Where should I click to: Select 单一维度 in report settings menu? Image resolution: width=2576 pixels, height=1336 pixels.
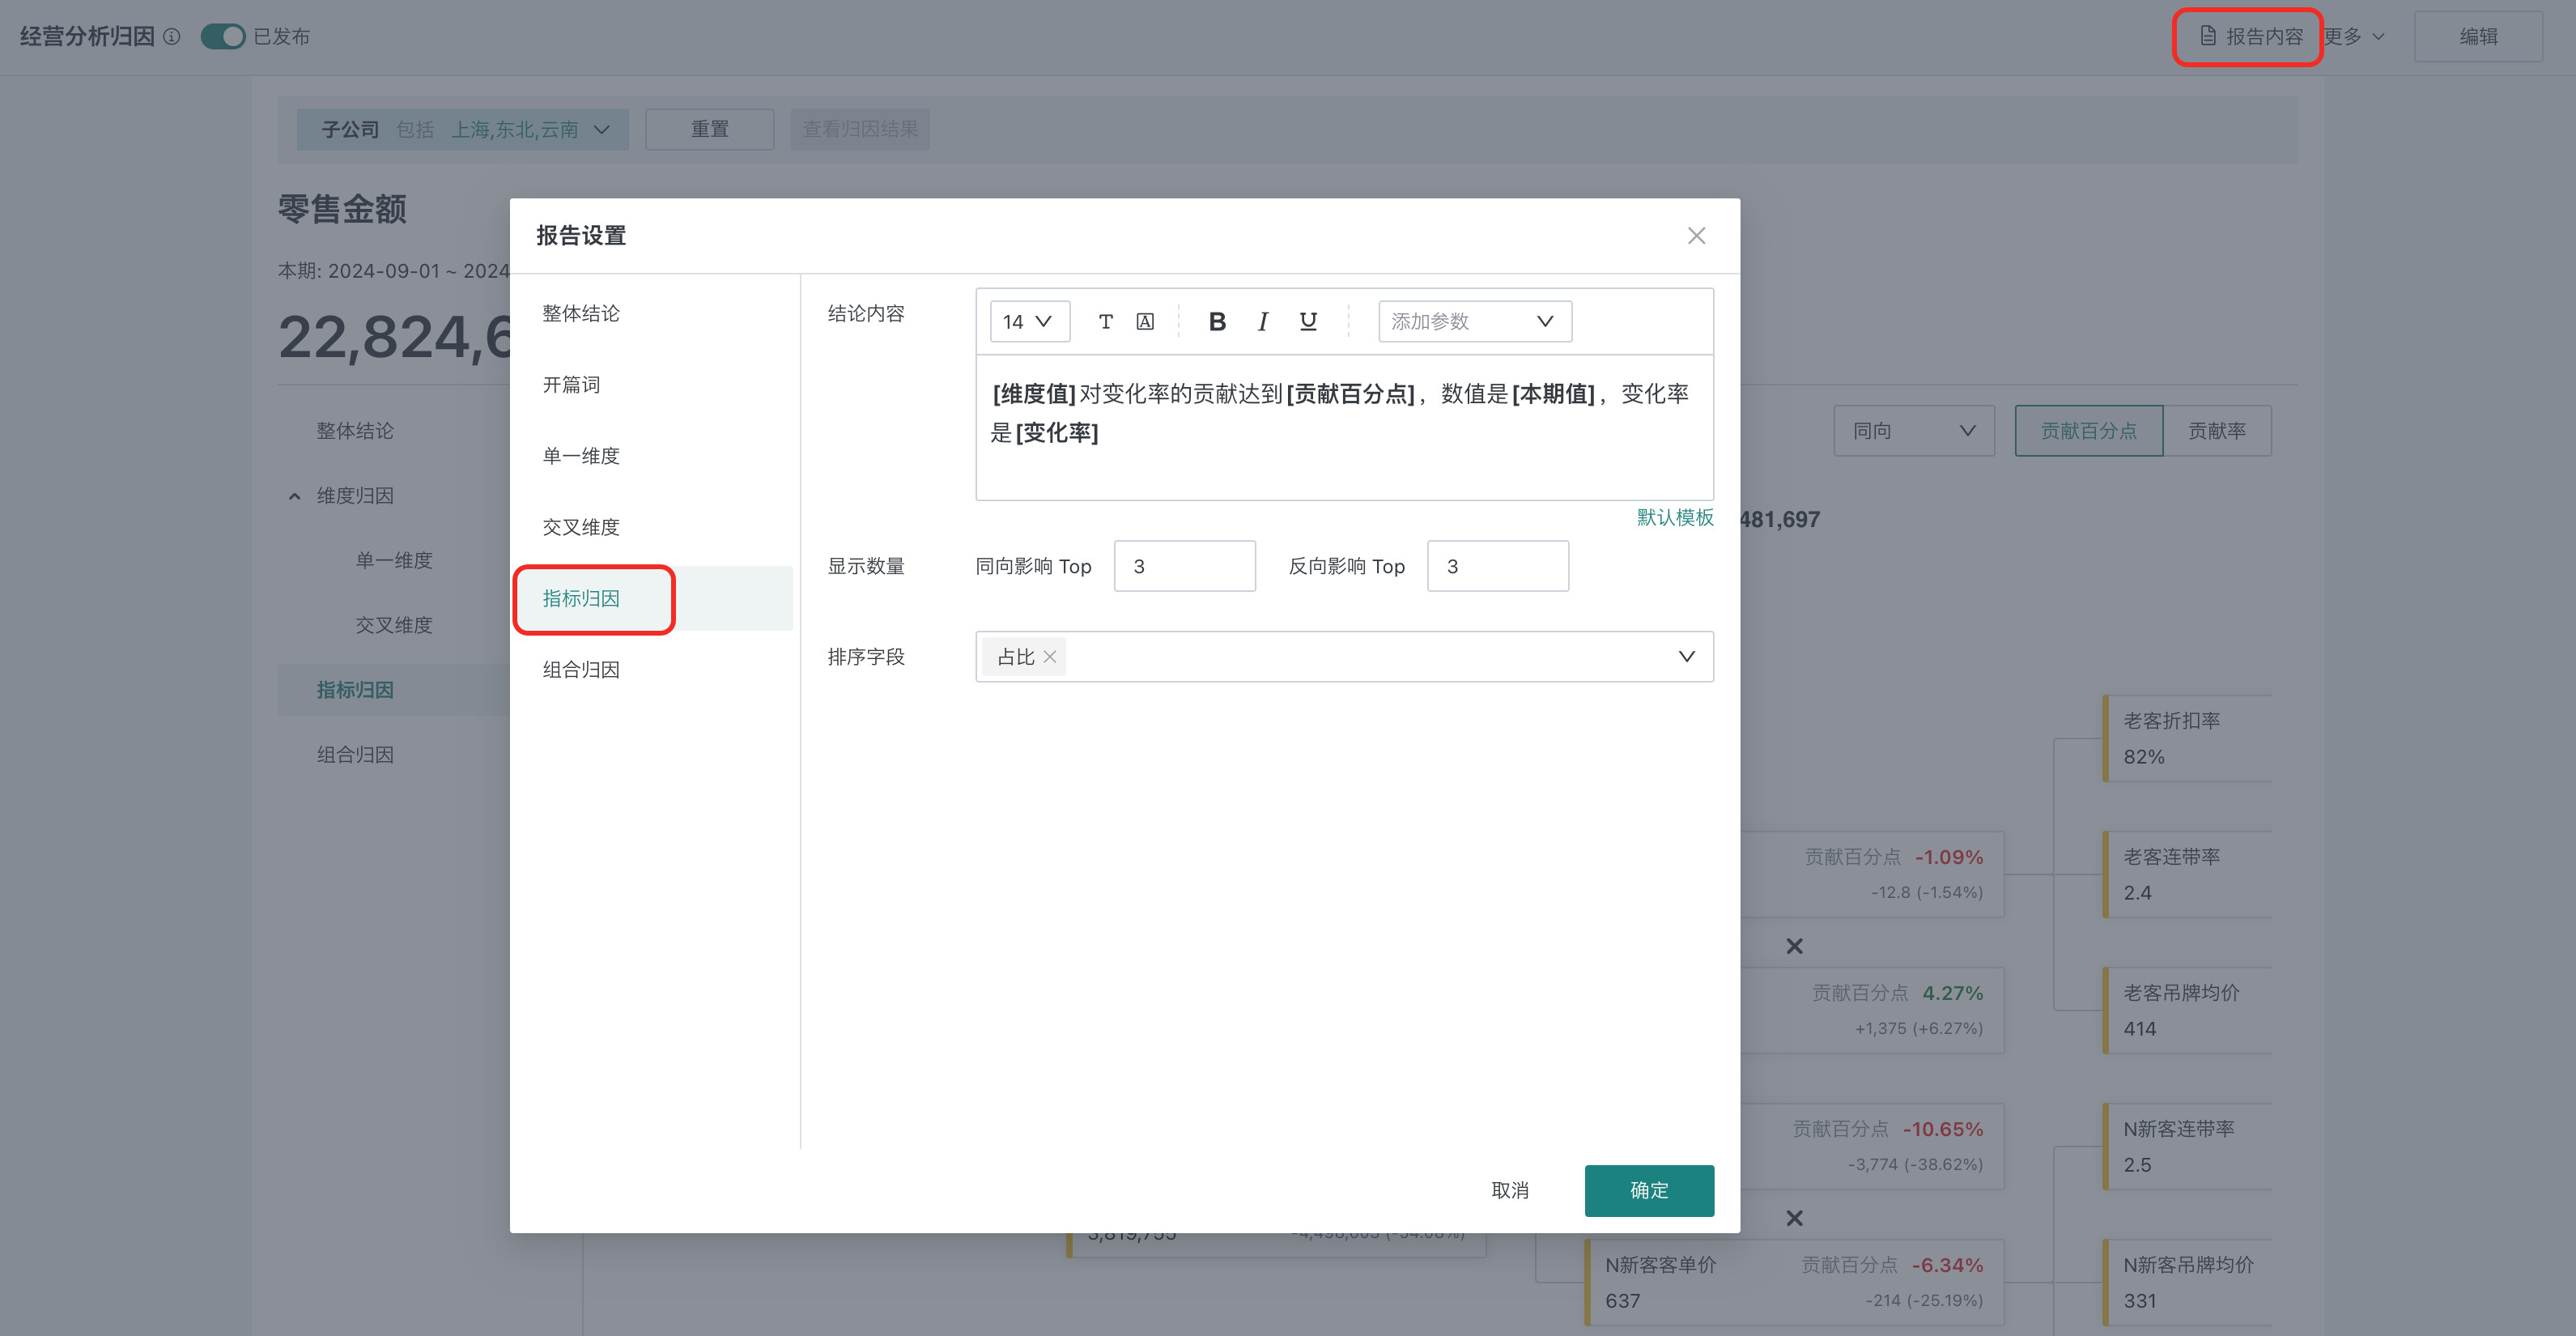(581, 456)
